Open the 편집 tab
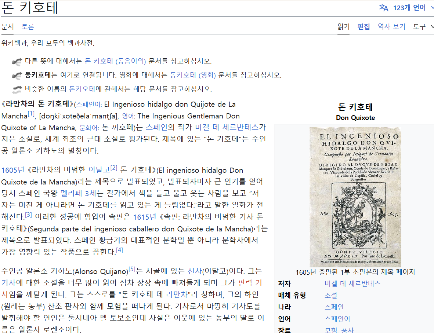The image size is (434, 333). 364,26
